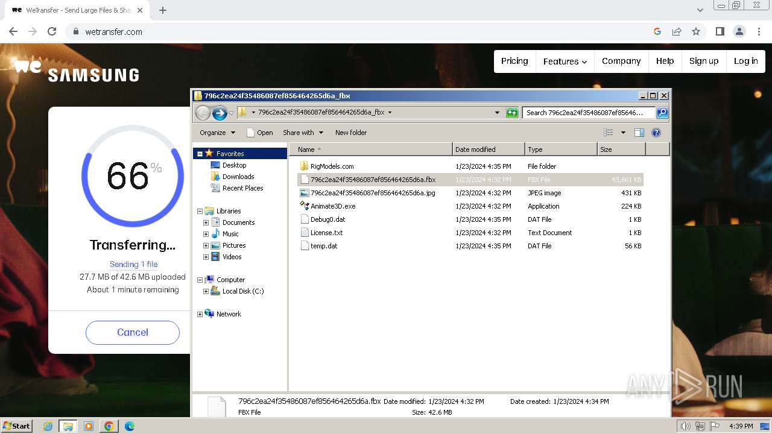Click Sending 1 file link
Image resolution: width=772 pixels, height=434 pixels.
click(x=133, y=264)
